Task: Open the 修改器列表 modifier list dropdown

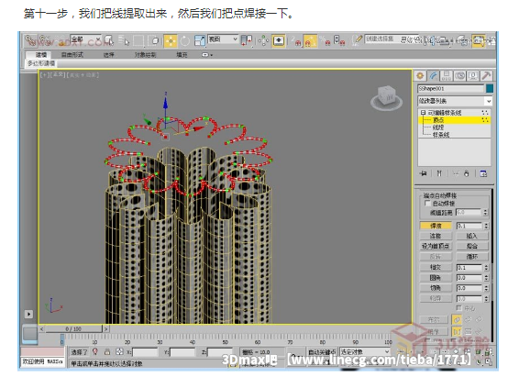Action: tap(455, 101)
